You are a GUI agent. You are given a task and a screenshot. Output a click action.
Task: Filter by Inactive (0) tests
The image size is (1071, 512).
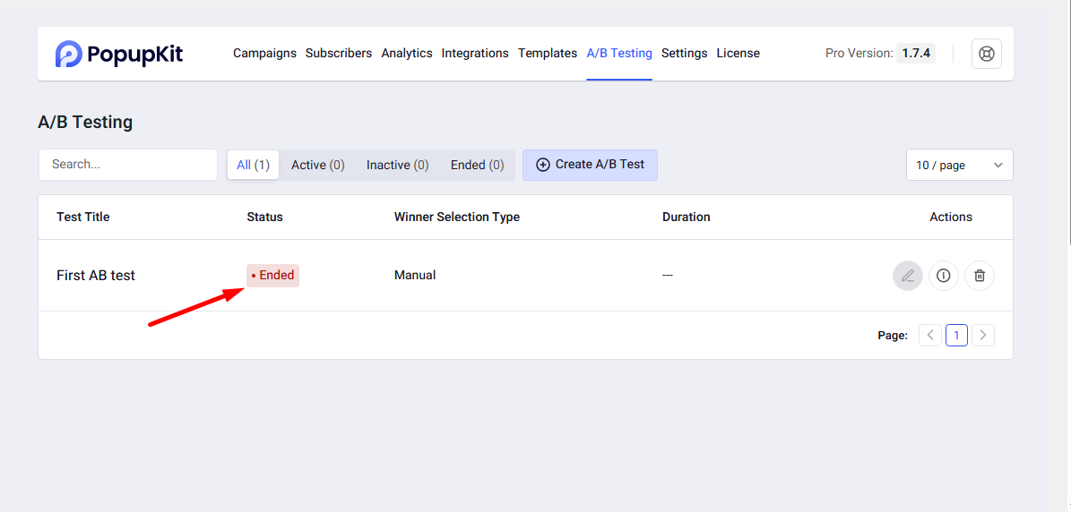tap(397, 165)
